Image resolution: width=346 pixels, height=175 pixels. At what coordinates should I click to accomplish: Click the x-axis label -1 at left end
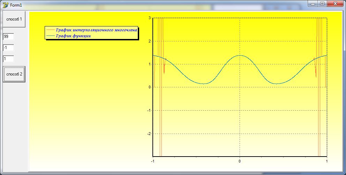click(x=152, y=161)
